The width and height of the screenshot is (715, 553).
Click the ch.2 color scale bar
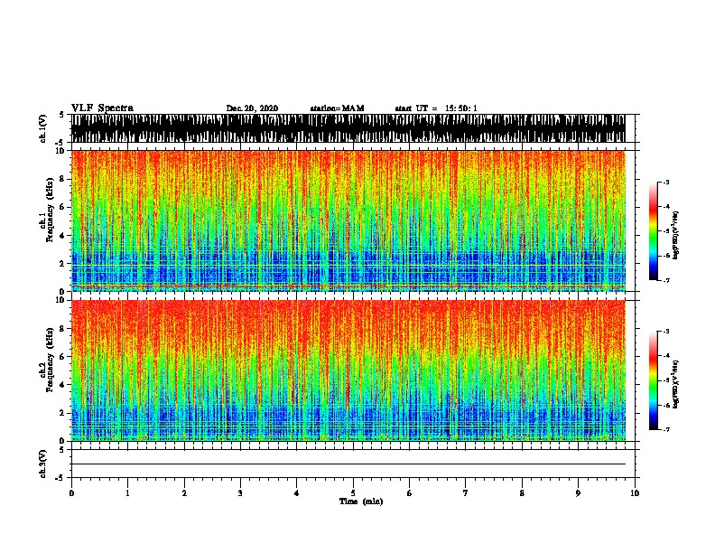[x=653, y=380]
